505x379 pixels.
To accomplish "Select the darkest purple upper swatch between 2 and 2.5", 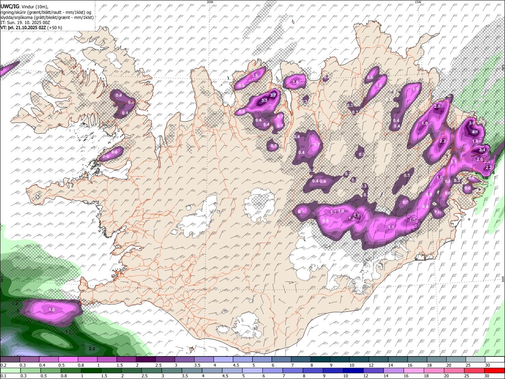I will pyautogui.click(x=146, y=360).
